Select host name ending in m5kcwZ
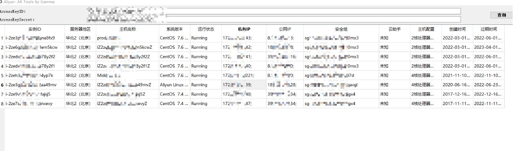Viewport: 513px width, 151px height. click(x=127, y=48)
